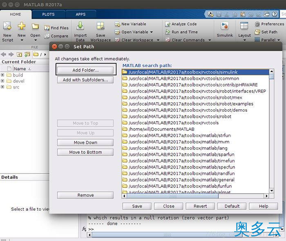Click Clear Workspace
The height and width of the screenshot is (241, 286).
(134, 40)
